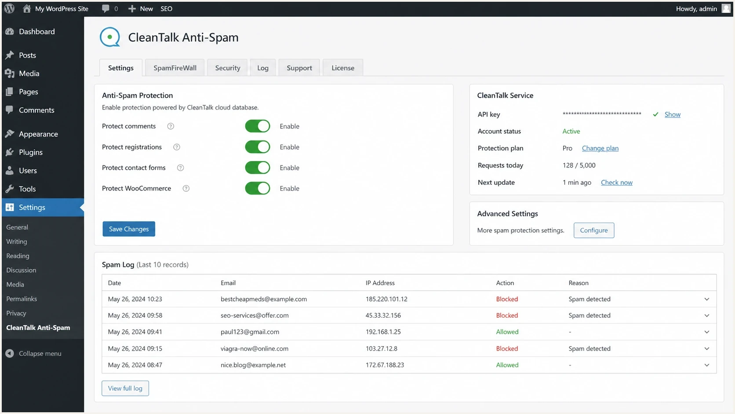Click the Tools wrench icon

[x=10, y=189]
